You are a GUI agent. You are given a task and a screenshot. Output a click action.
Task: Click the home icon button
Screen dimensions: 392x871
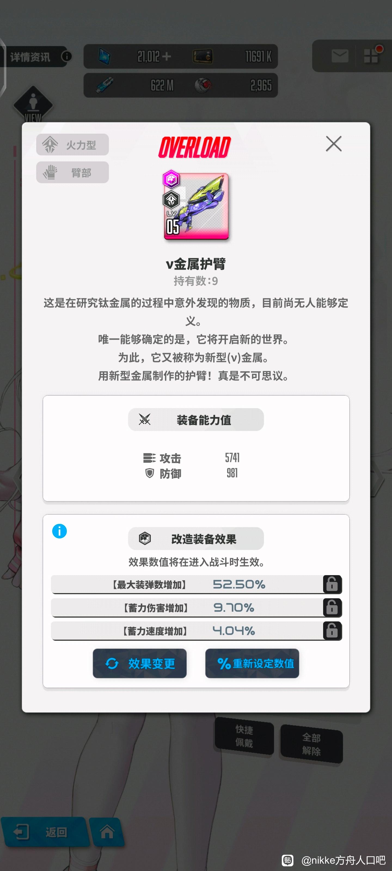[107, 832]
